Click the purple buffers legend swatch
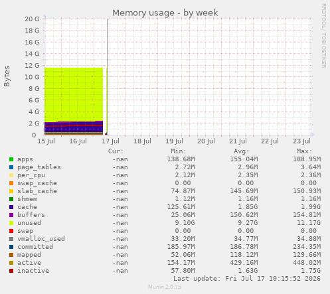 point(11,215)
